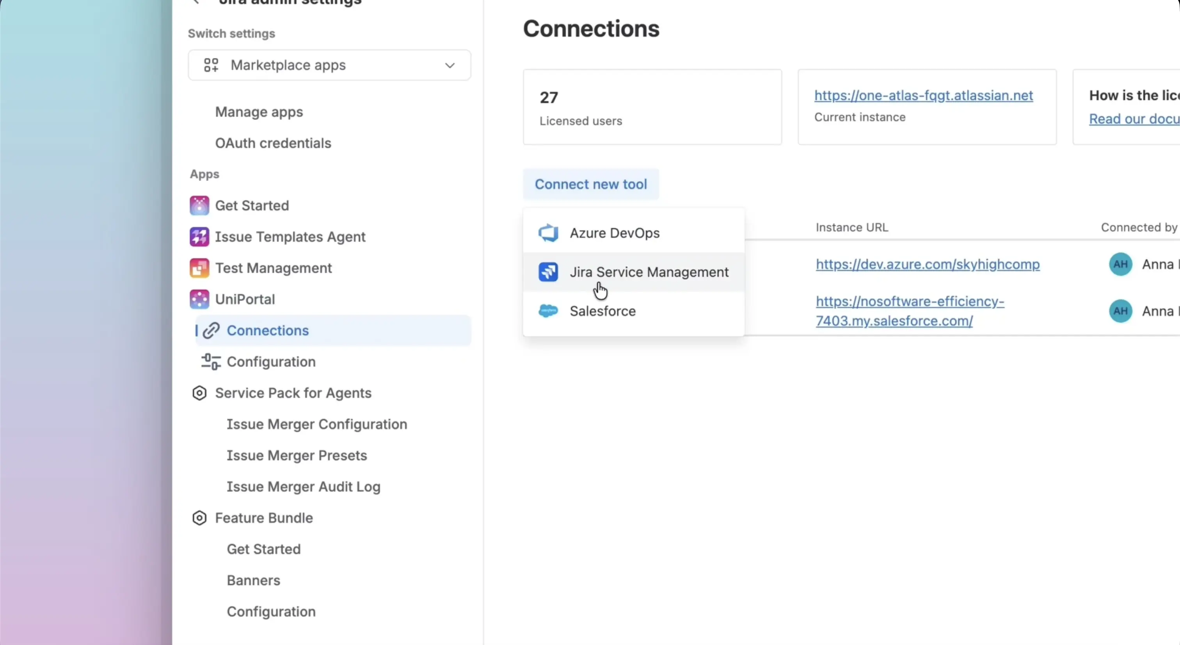Click the UniPortal Configuration sliders icon
1180x645 pixels.
coord(211,361)
